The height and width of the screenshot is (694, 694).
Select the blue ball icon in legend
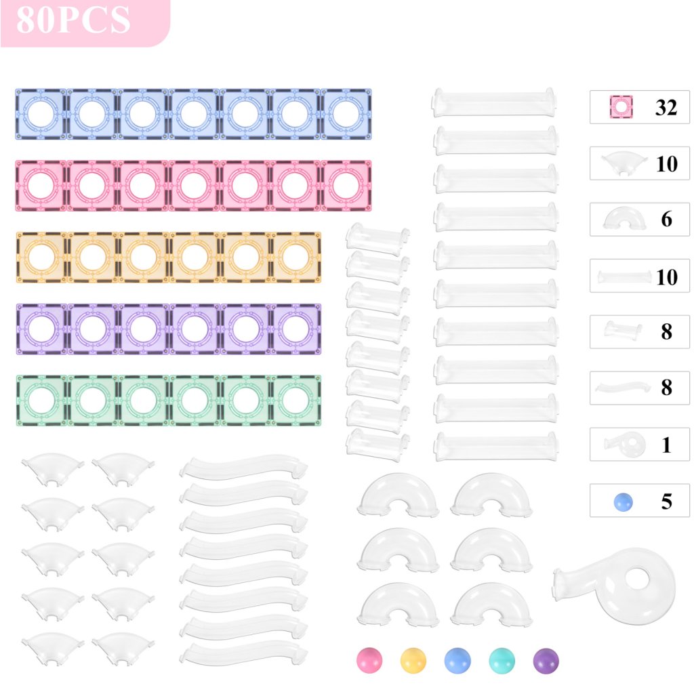(x=623, y=502)
